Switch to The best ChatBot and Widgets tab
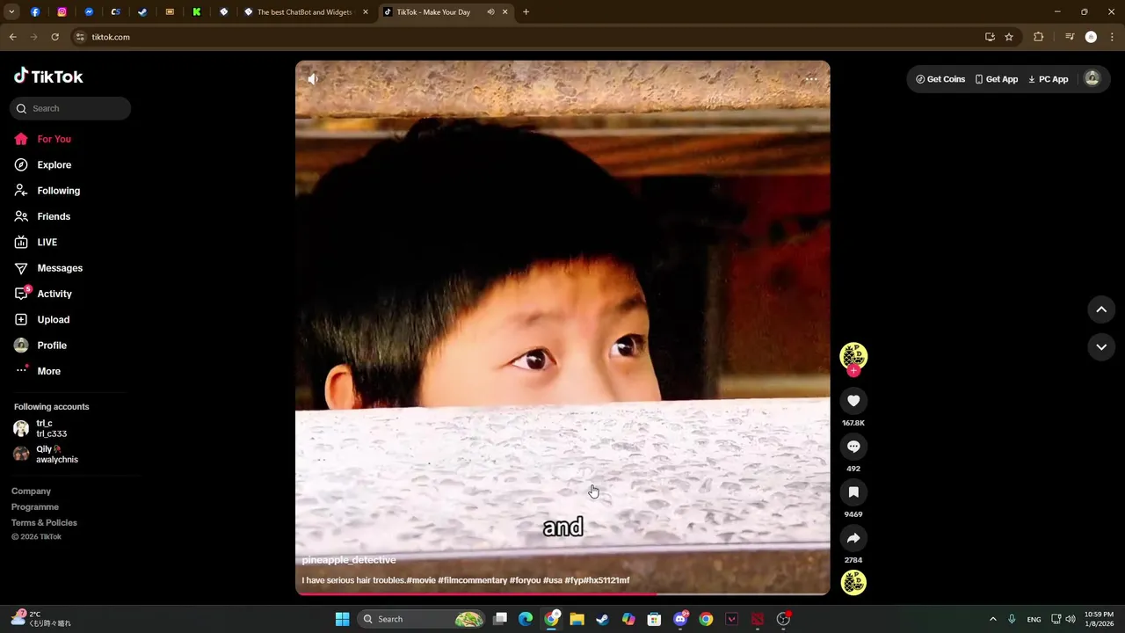The width and height of the screenshot is (1125, 633). pyautogui.click(x=305, y=12)
